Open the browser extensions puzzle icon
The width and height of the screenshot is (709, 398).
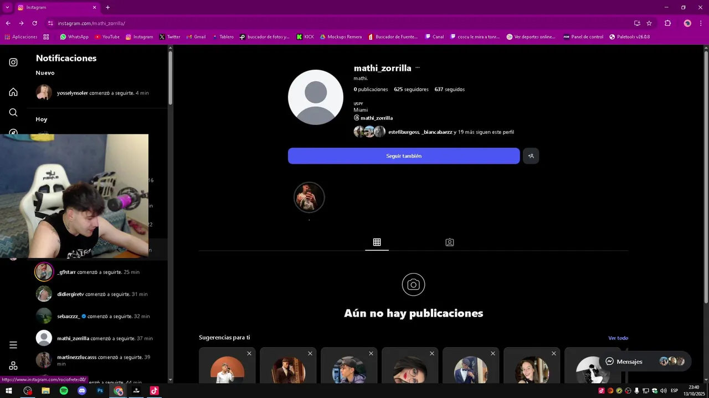click(x=667, y=23)
